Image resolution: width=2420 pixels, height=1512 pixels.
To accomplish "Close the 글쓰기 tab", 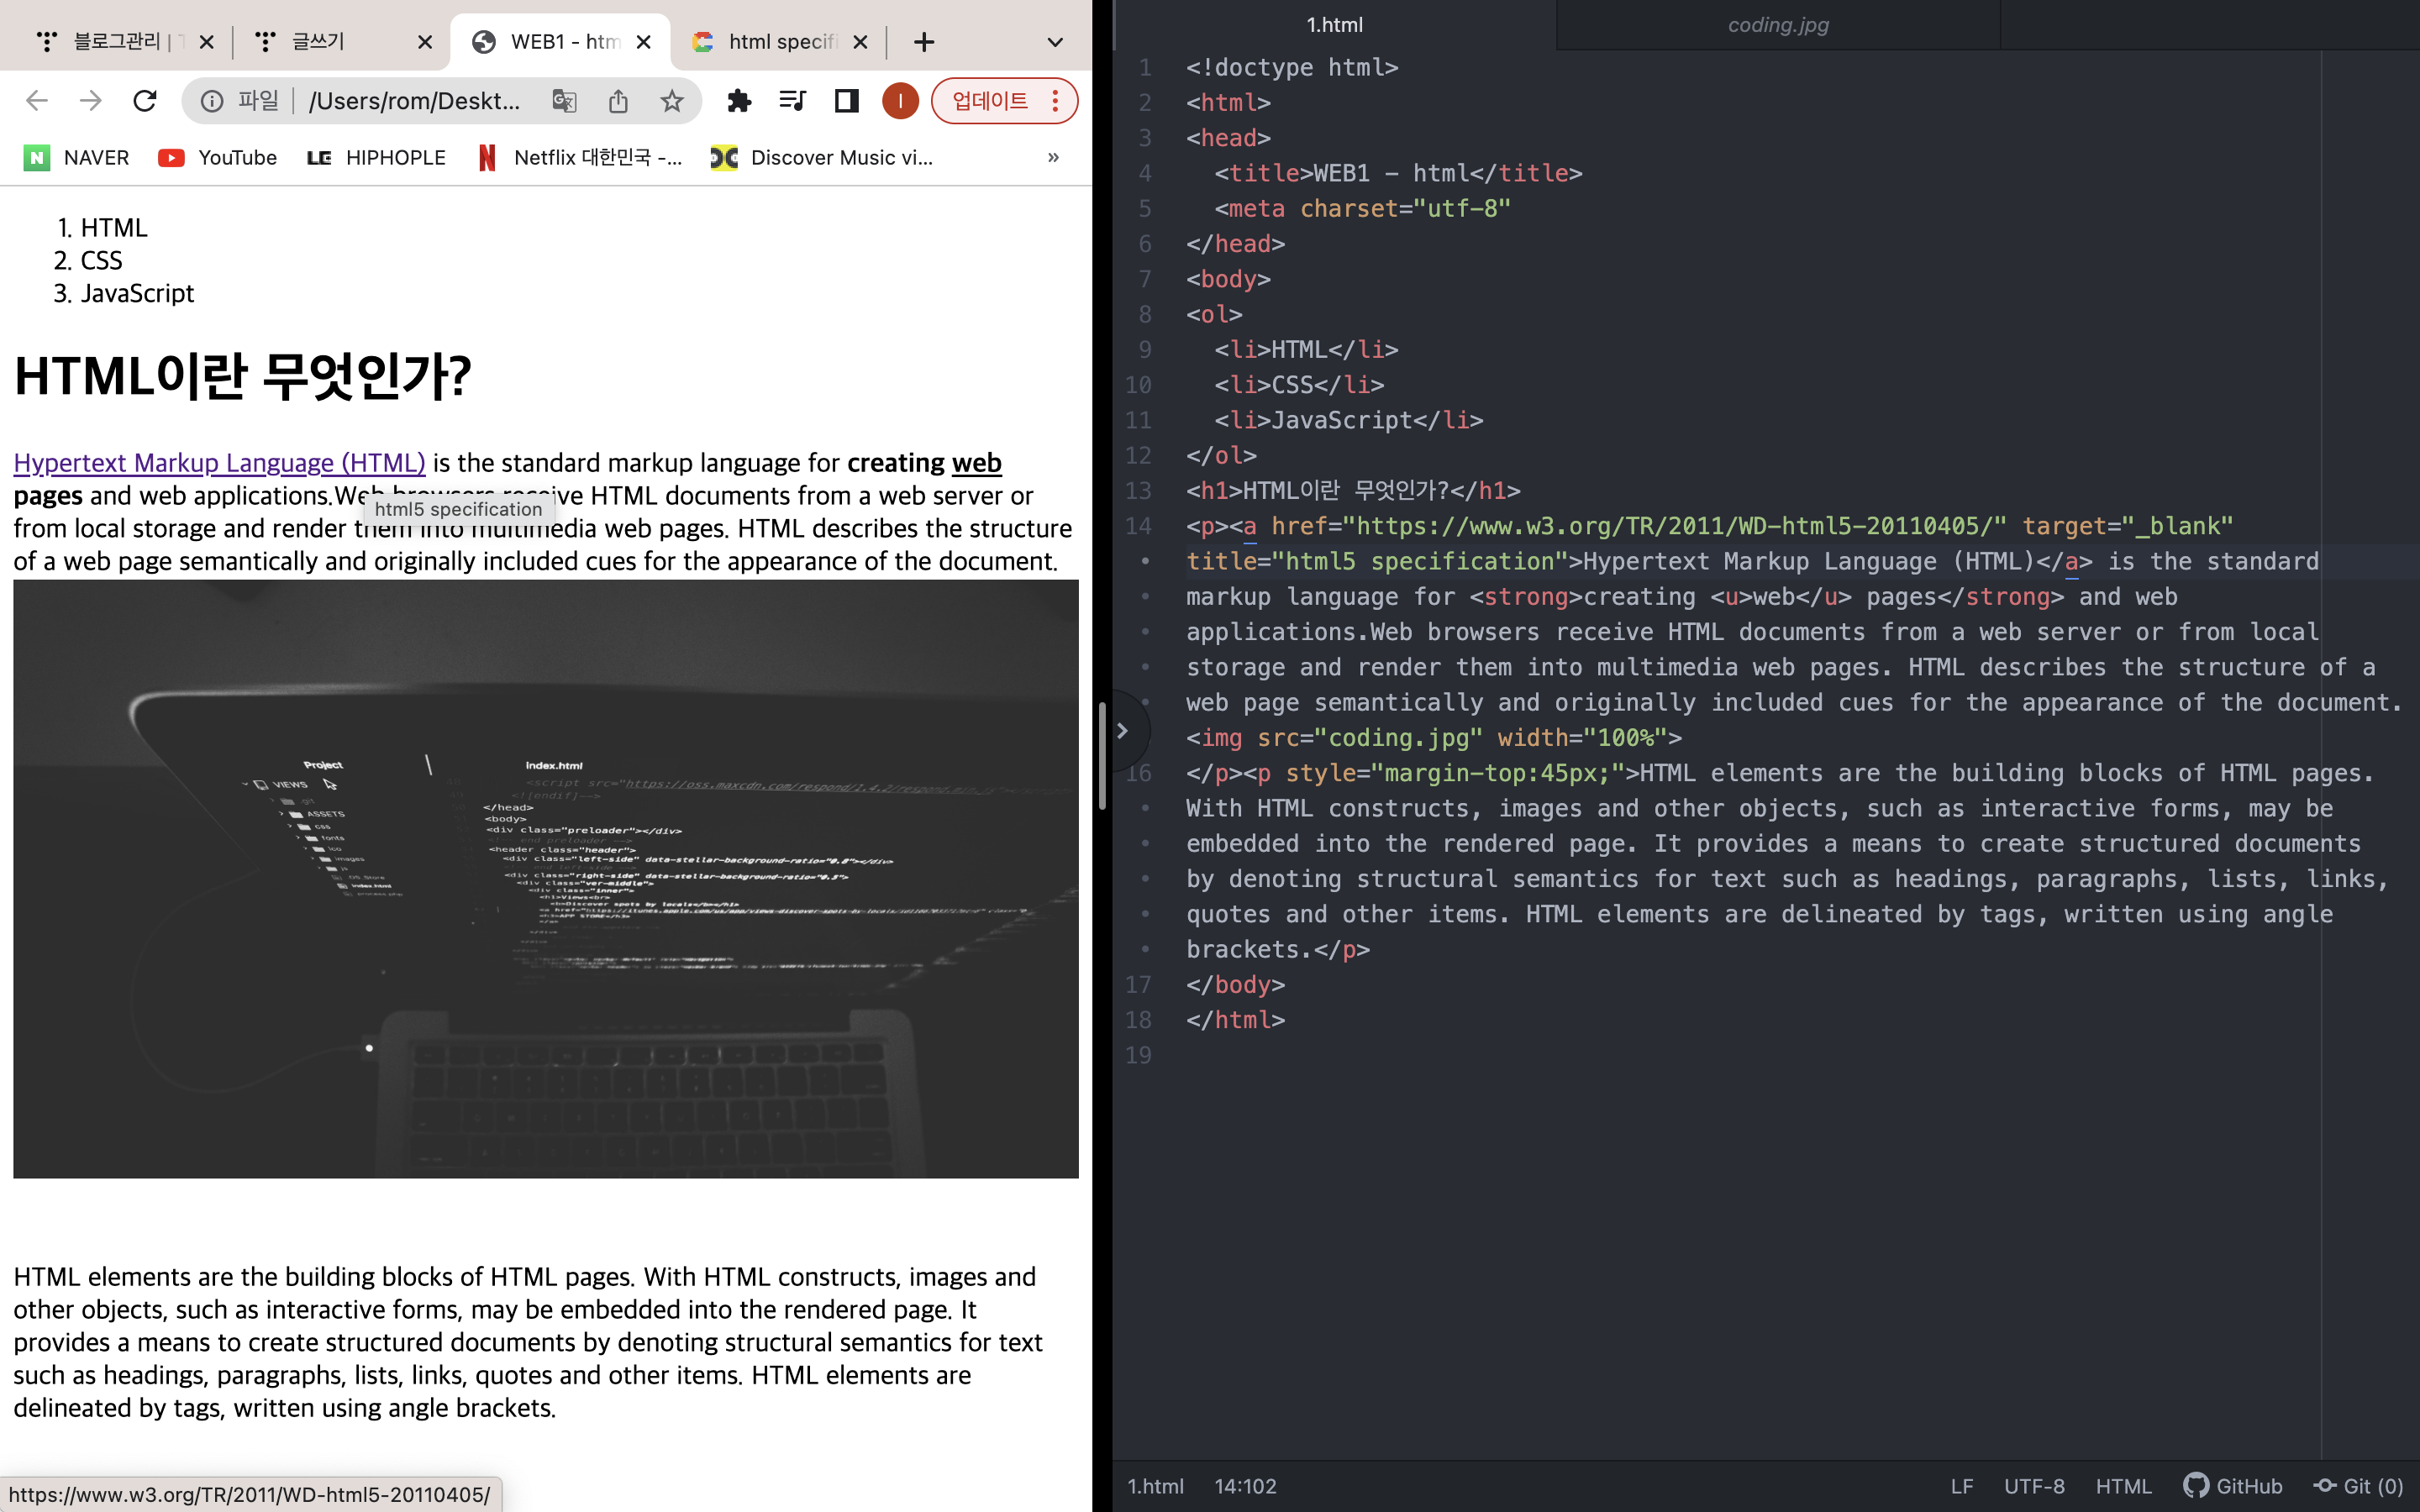I will click(425, 42).
